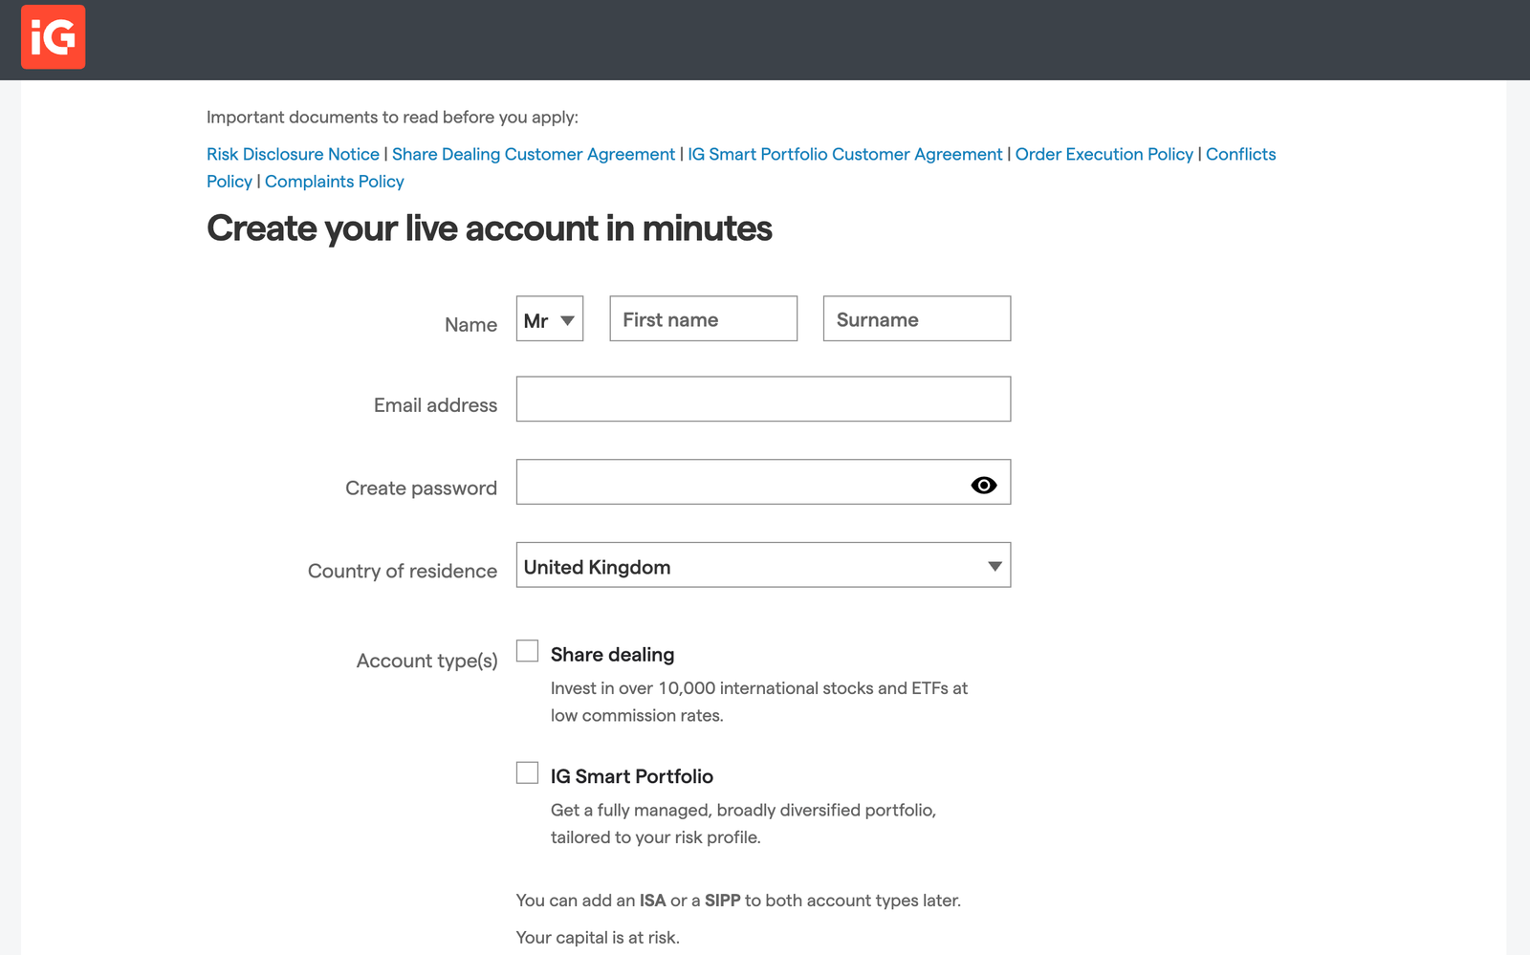Open the Mr title dropdown
The image size is (1530, 955).
tap(550, 318)
